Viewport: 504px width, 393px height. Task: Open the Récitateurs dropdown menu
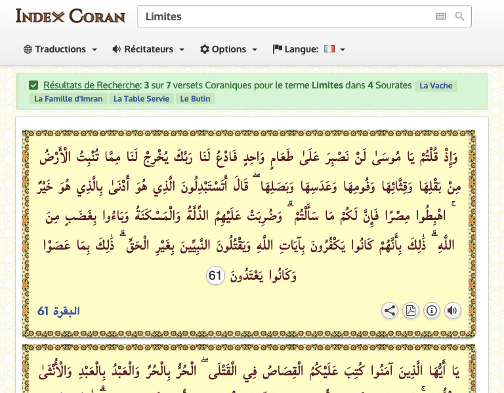pyautogui.click(x=148, y=49)
